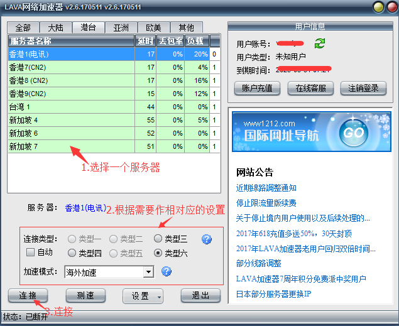Click the 连接 button
Screen dimensions: 399x326
pyautogui.click(x=28, y=295)
